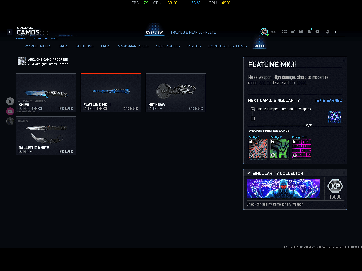
Task: Open the settings gear icon
Action: click(318, 32)
